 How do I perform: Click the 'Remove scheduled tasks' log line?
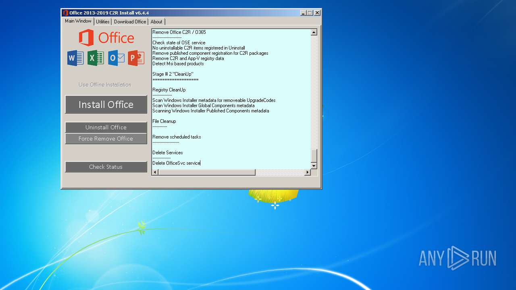click(177, 137)
